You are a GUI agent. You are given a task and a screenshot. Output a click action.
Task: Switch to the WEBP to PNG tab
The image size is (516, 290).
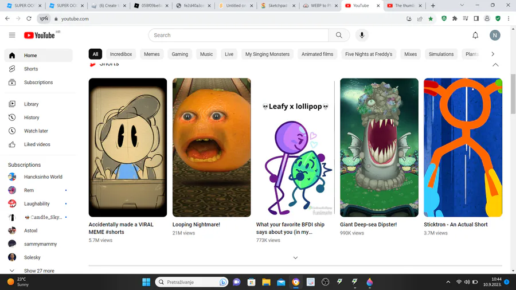click(320, 6)
